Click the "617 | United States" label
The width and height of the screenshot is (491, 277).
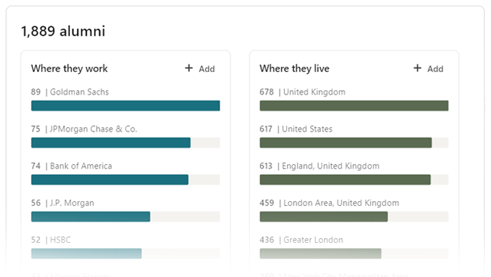[296, 129]
